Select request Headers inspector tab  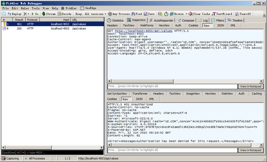112,25
